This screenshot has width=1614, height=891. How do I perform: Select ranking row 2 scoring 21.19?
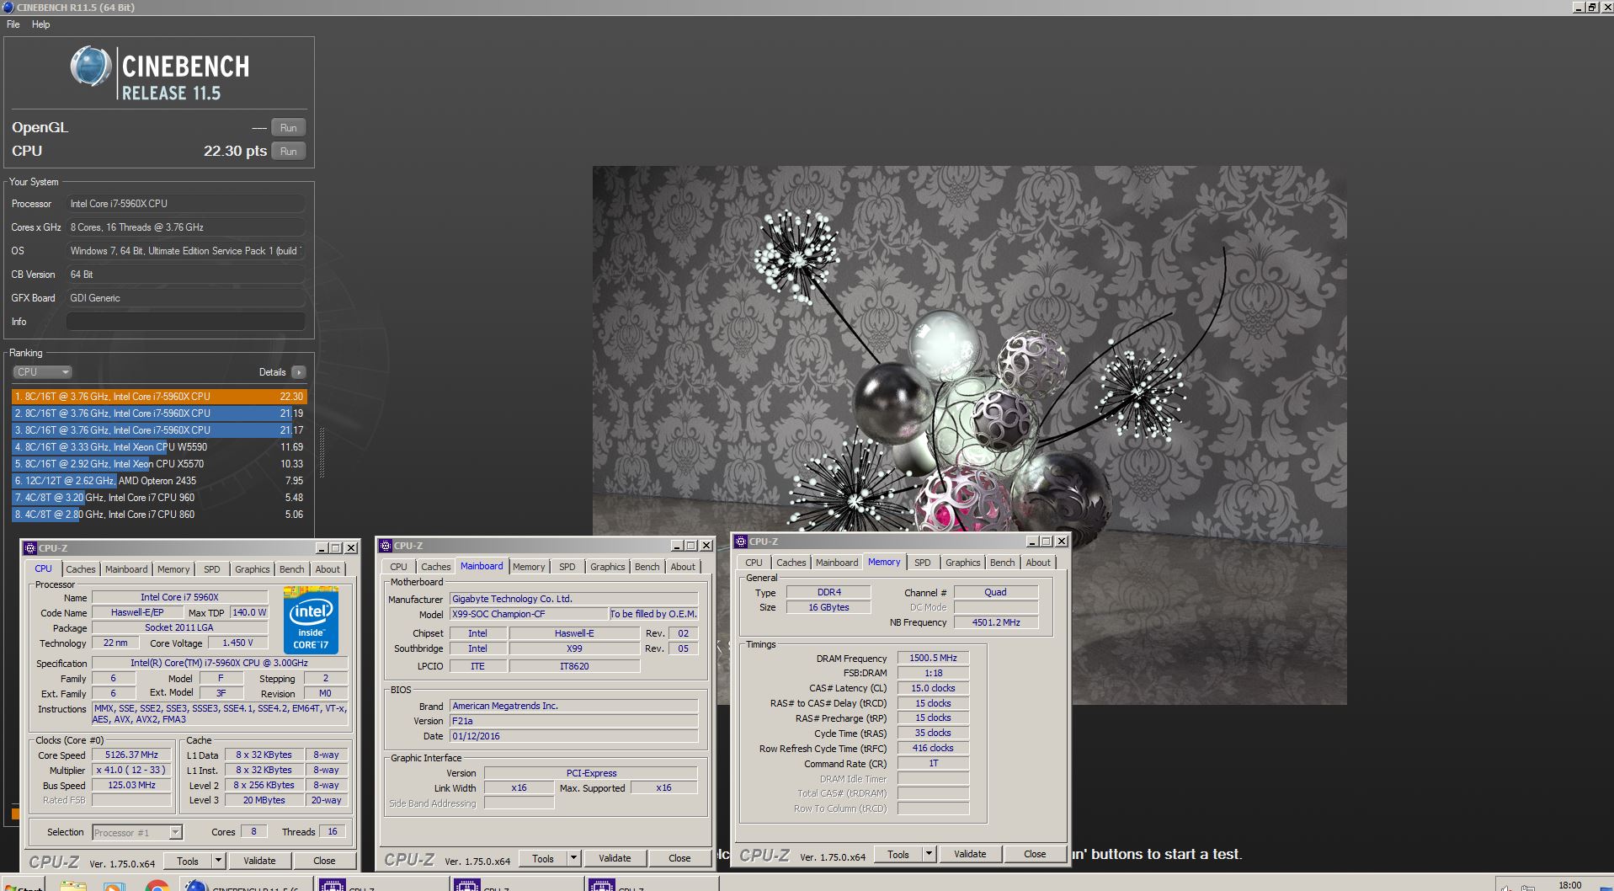(x=159, y=413)
